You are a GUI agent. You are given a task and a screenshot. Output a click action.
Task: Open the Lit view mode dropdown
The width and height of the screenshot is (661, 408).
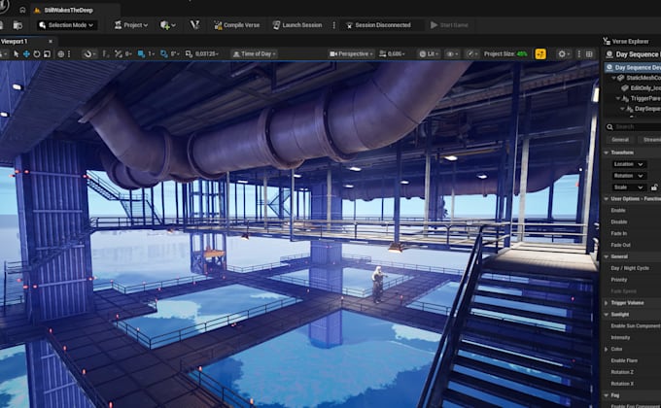pyautogui.click(x=429, y=54)
